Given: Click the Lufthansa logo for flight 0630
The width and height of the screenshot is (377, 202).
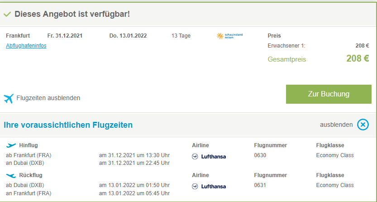Looking at the screenshot, I should 209,157.
